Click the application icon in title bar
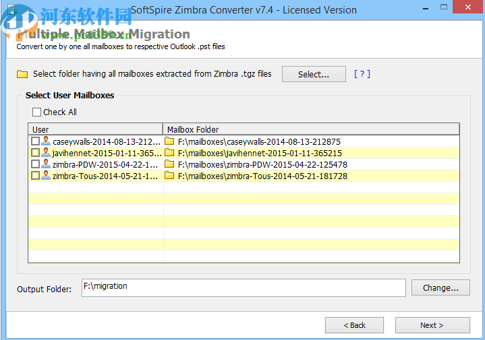Screen dimensions: 485x340 [12, 11]
